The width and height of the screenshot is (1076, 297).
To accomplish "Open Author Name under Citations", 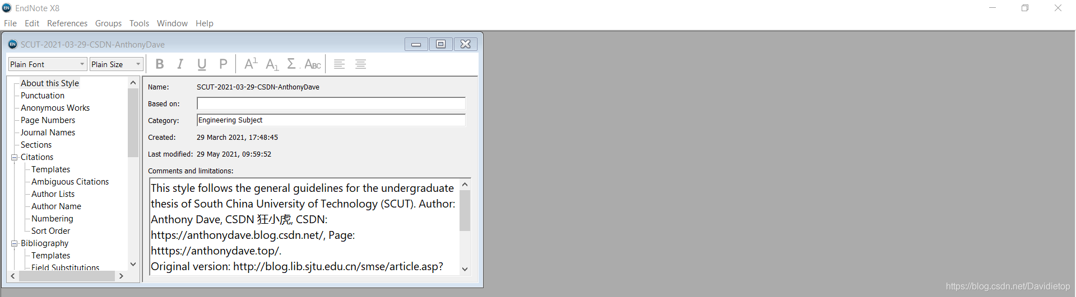I will pyautogui.click(x=56, y=206).
